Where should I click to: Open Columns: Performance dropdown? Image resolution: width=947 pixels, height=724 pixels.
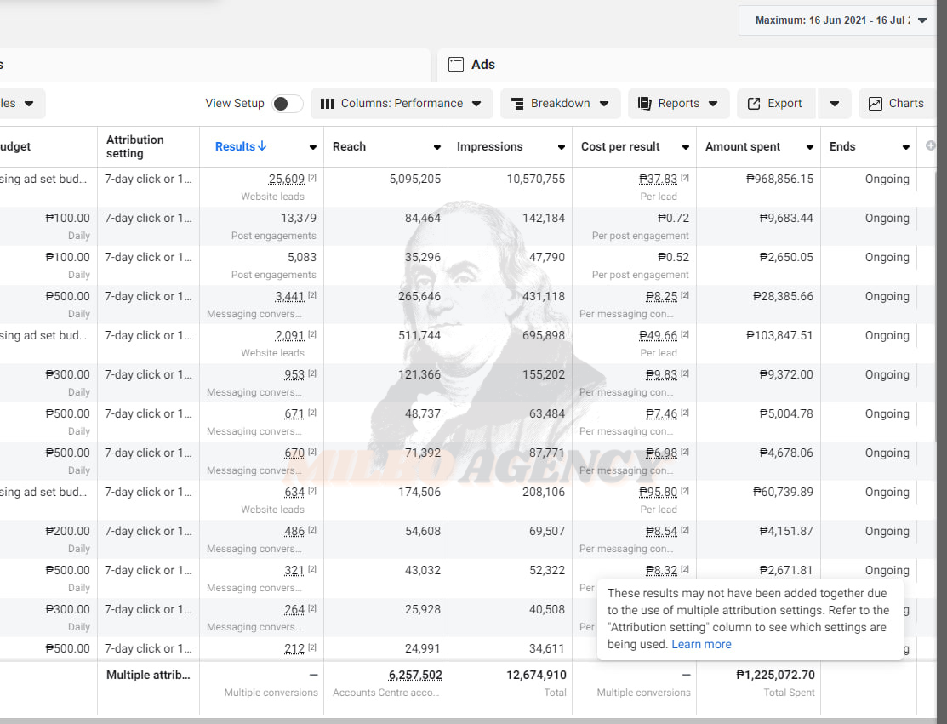point(402,104)
